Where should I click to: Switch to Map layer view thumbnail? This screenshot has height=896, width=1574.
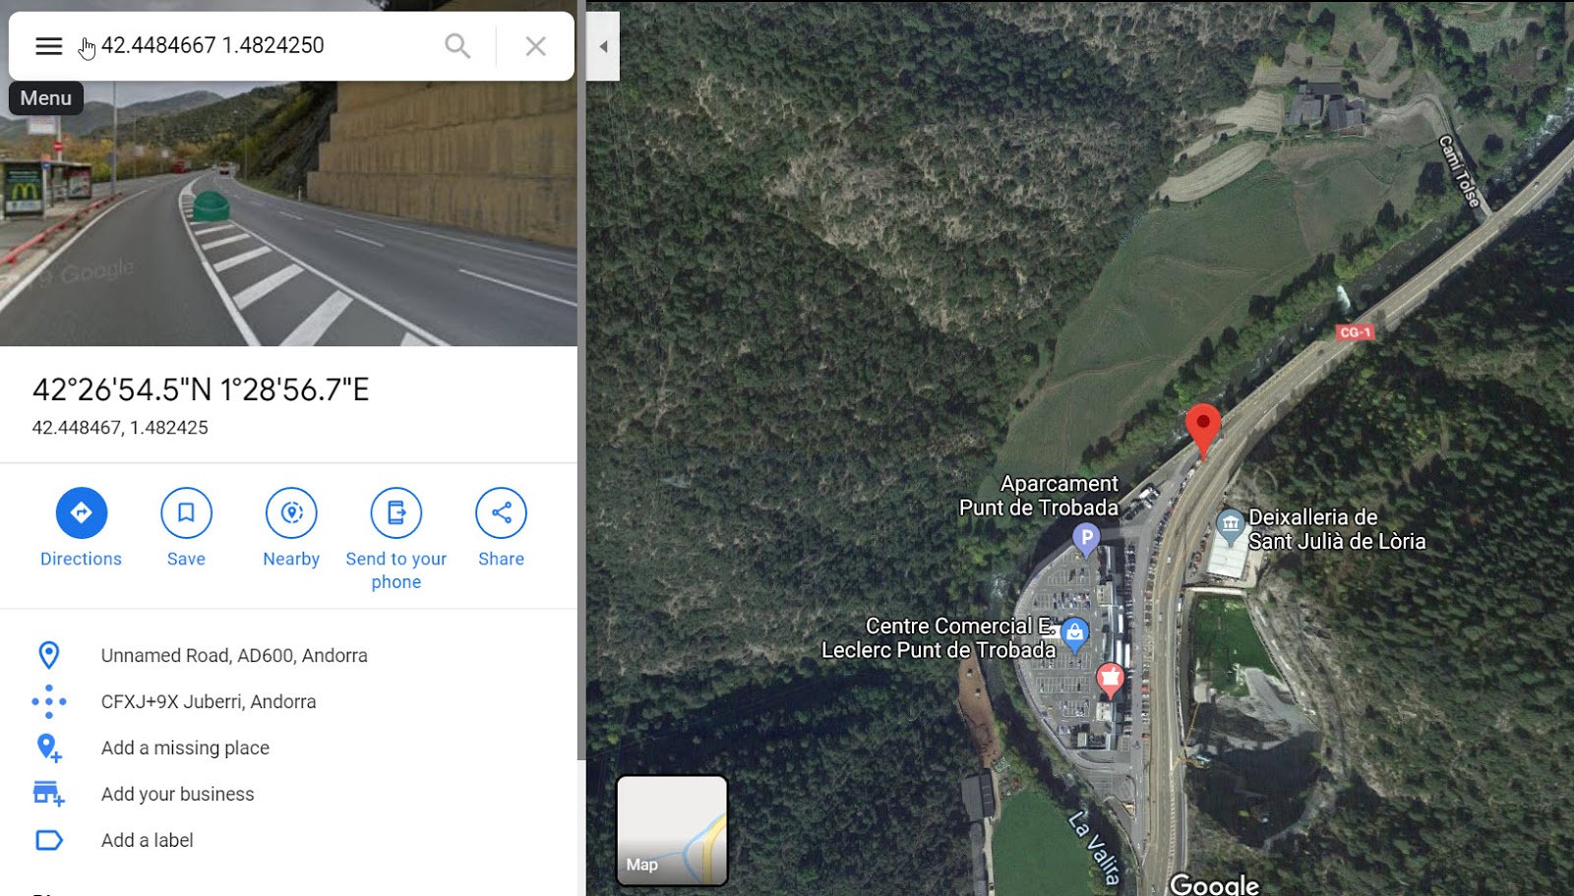pos(672,830)
